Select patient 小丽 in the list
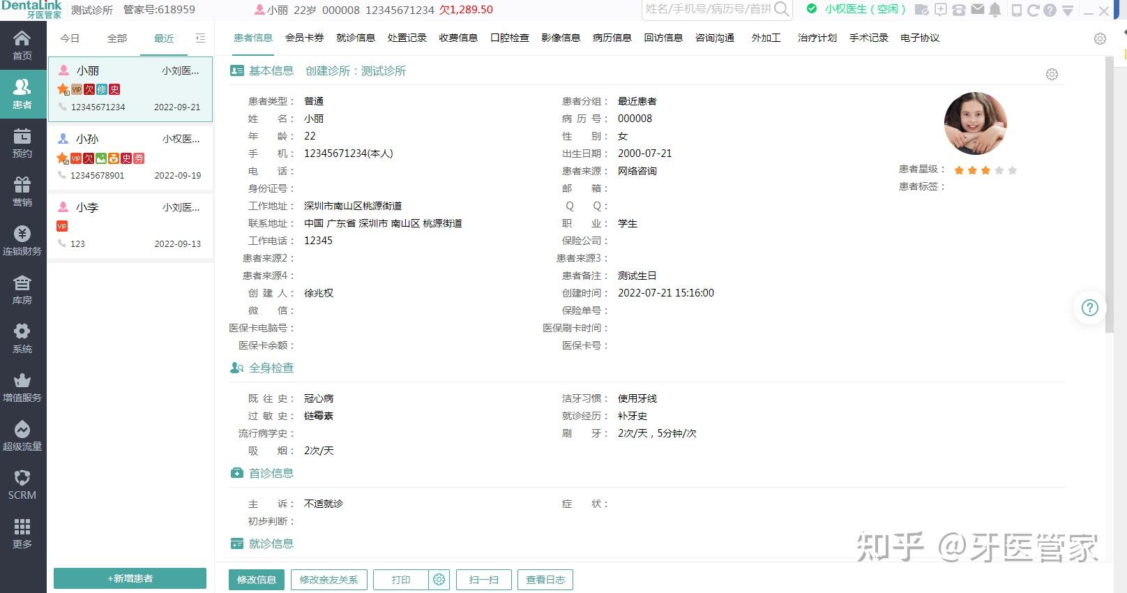Image resolution: width=1127 pixels, height=593 pixels. pyautogui.click(x=130, y=89)
